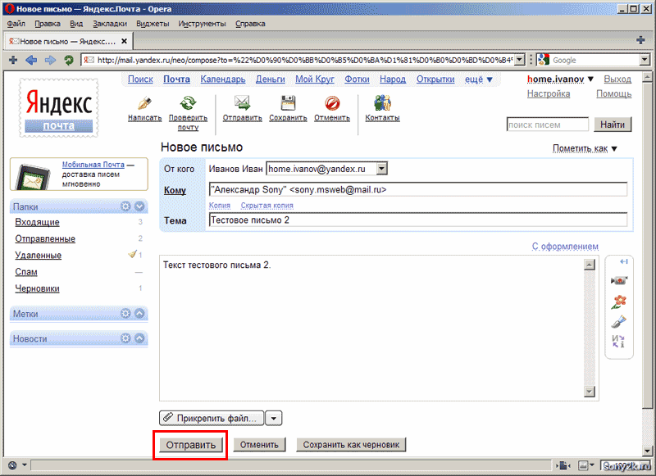The width and height of the screenshot is (656, 476).
Task: Click the broom icon next to Удаленные
Action: click(133, 254)
